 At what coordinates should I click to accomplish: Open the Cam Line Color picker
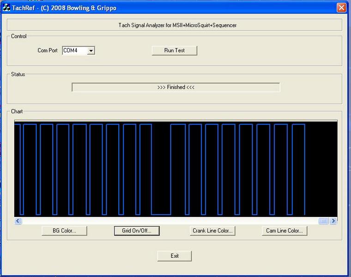pos(284,231)
